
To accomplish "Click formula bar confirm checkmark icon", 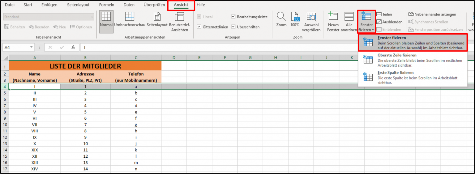I will pyautogui.click(x=62, y=47).
